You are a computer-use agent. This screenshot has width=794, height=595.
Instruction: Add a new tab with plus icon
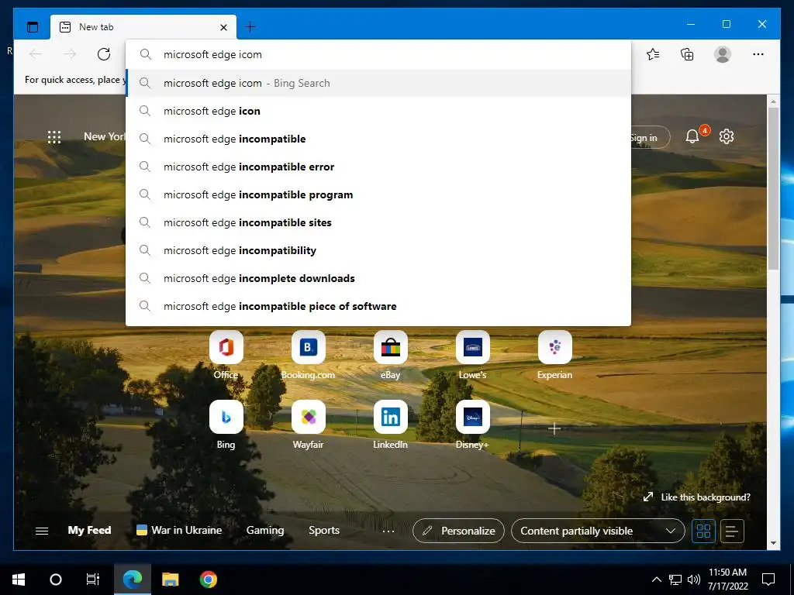click(x=250, y=27)
